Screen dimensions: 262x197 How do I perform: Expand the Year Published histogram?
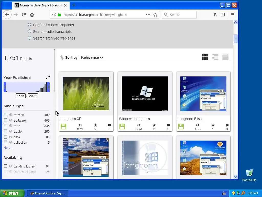48,77
